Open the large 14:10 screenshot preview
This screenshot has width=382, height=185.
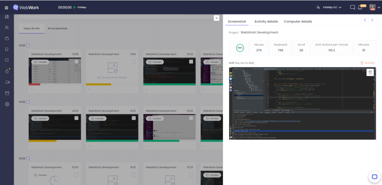tap(302, 103)
